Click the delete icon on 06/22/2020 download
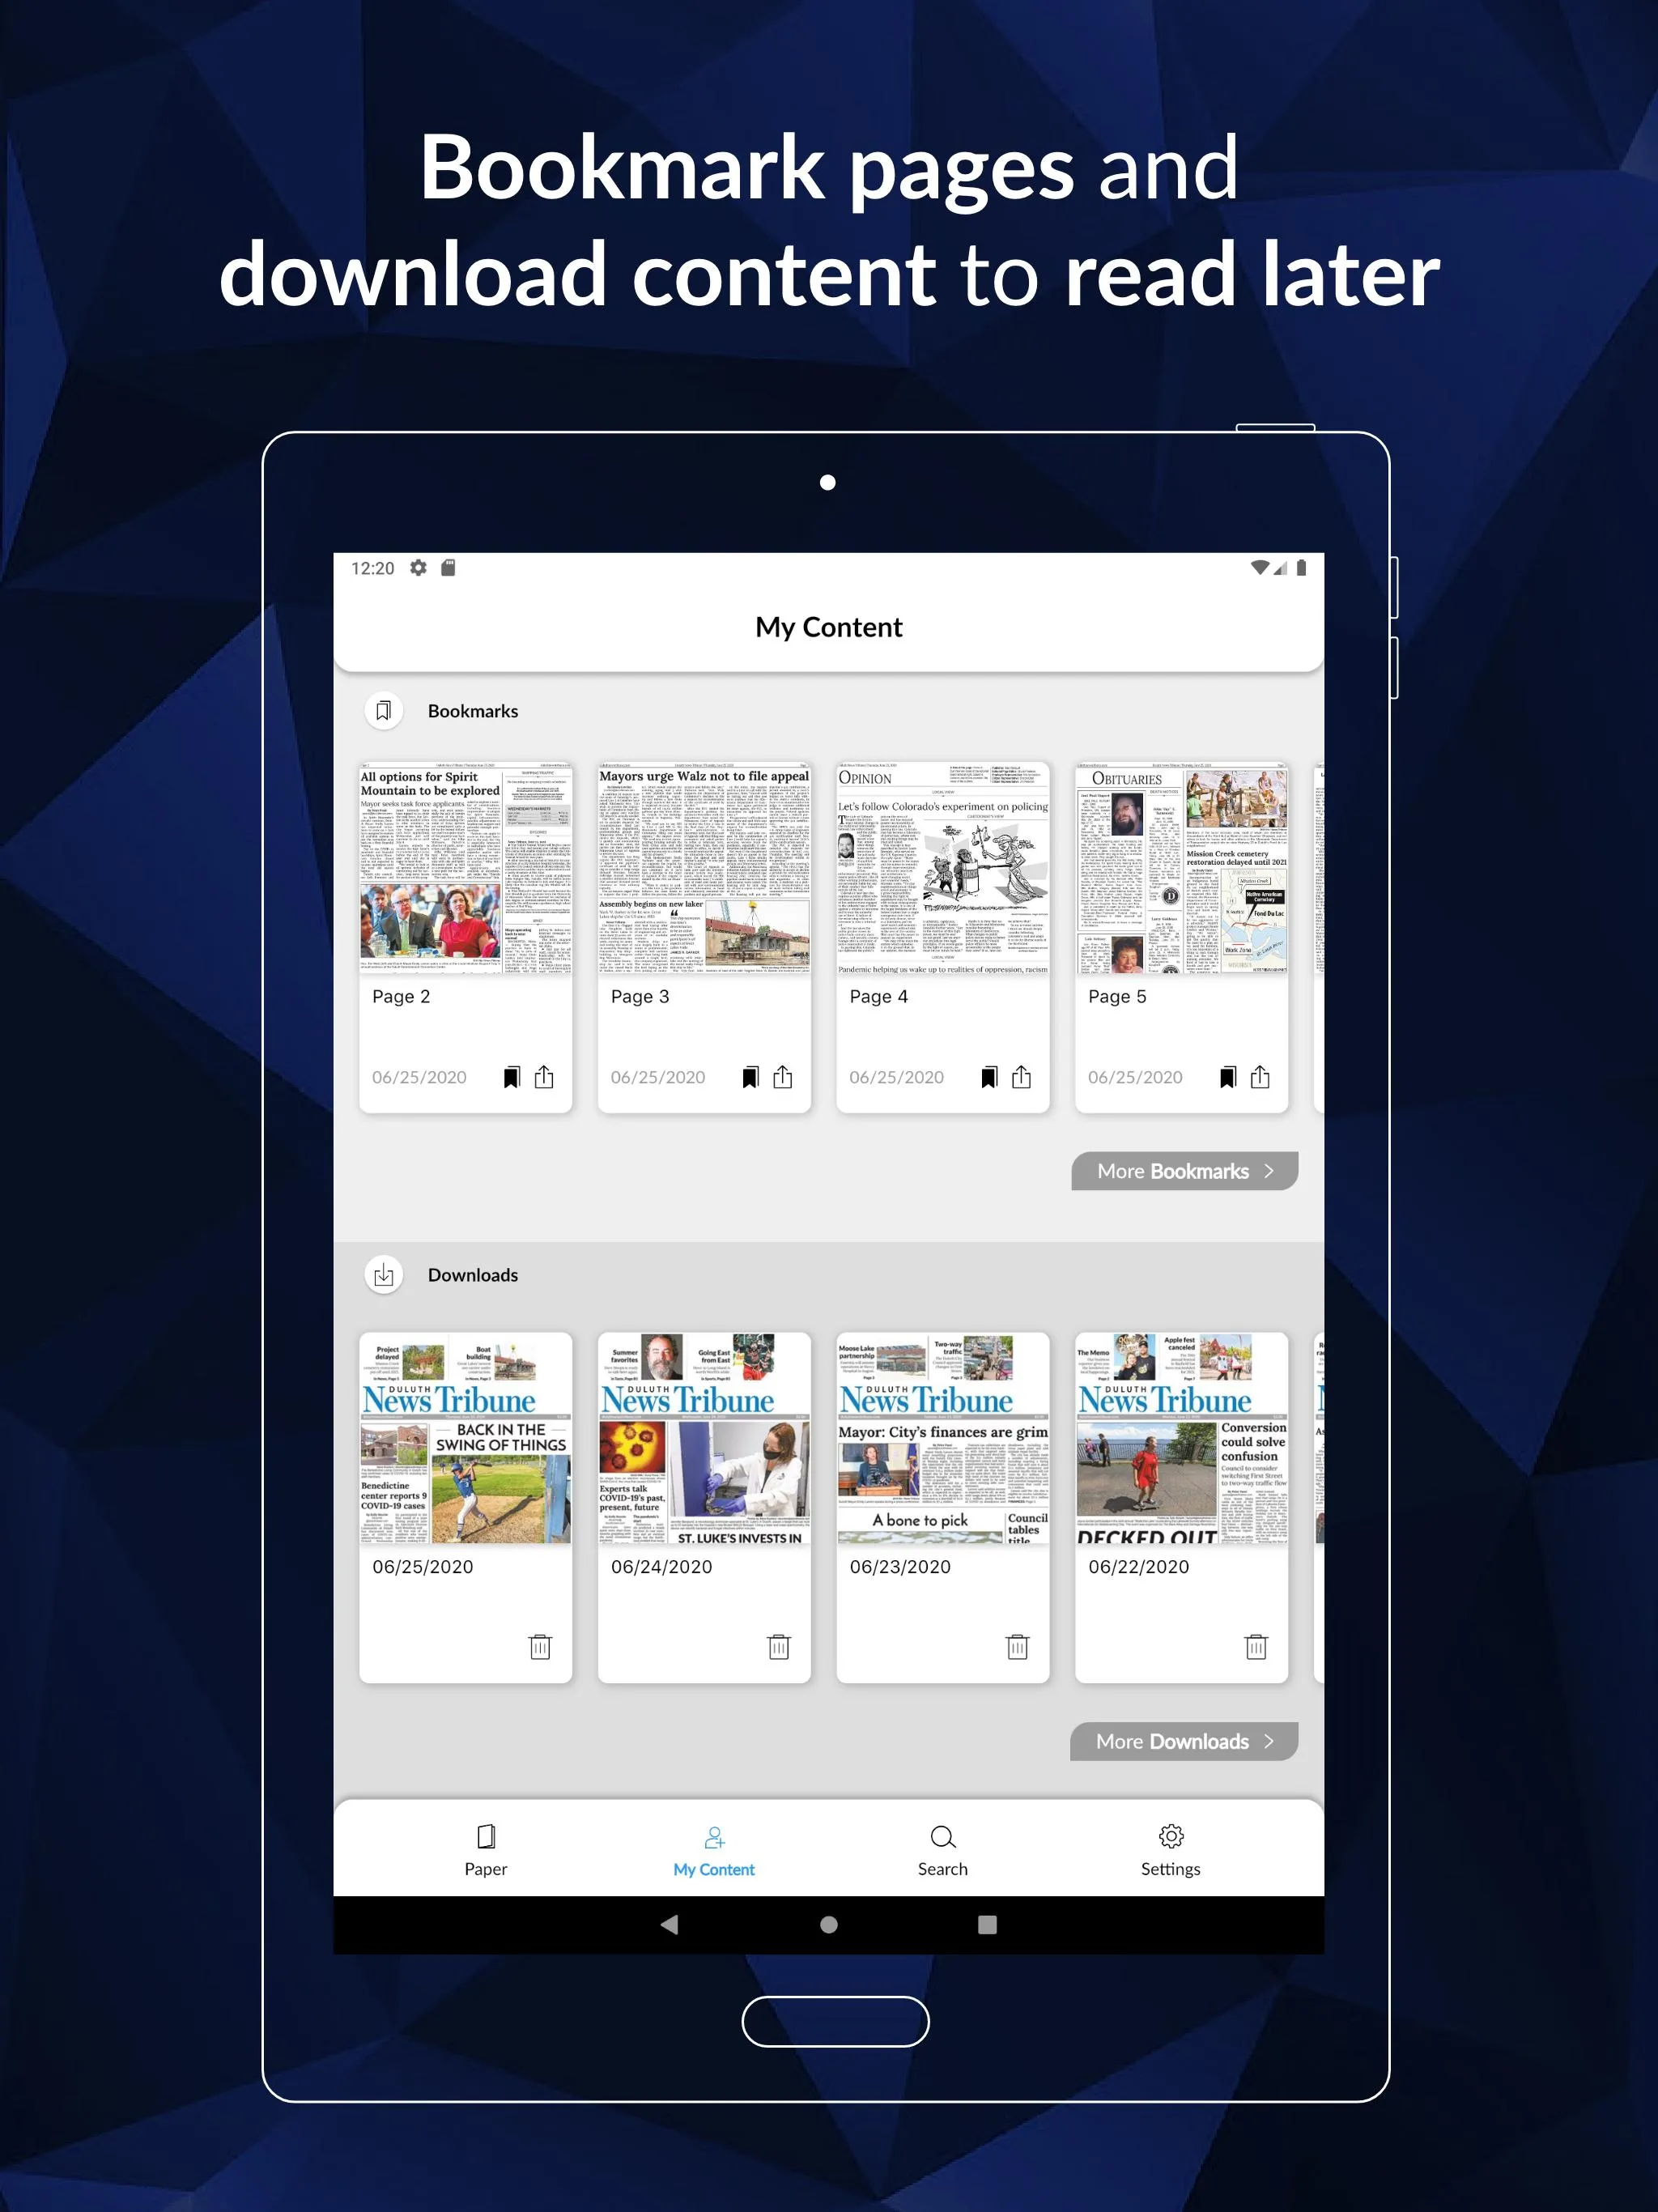 click(x=1252, y=1643)
